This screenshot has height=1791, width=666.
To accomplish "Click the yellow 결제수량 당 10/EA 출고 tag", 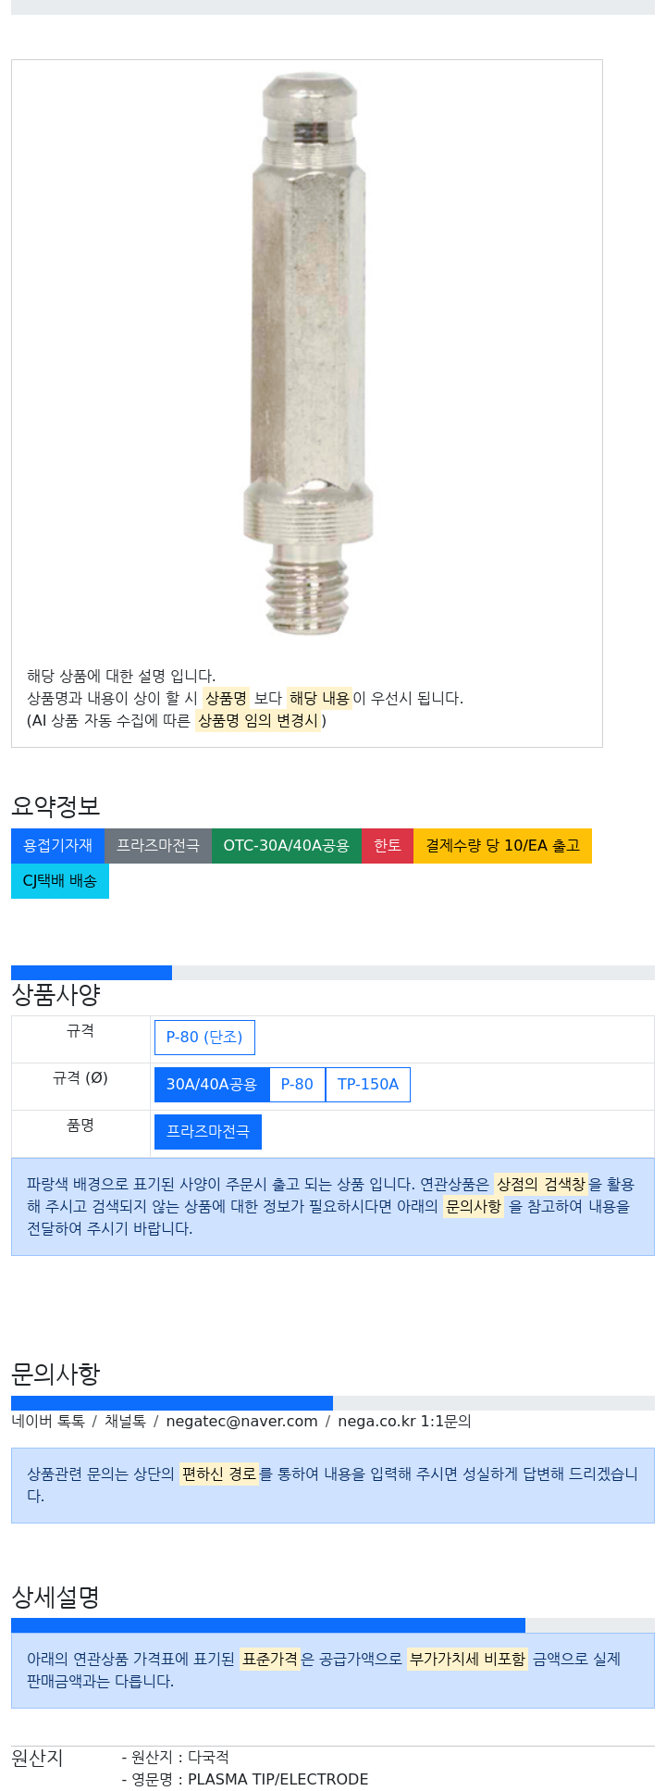I will (502, 846).
